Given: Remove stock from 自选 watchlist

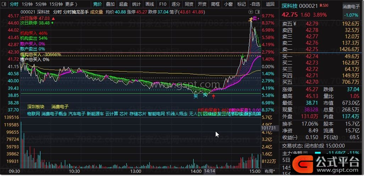Looking at the screenshot, I should pos(255,4).
